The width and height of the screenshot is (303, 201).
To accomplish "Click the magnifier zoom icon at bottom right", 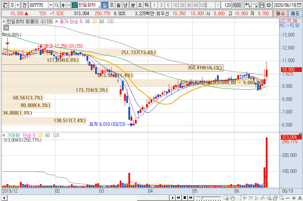I will click(282, 198).
